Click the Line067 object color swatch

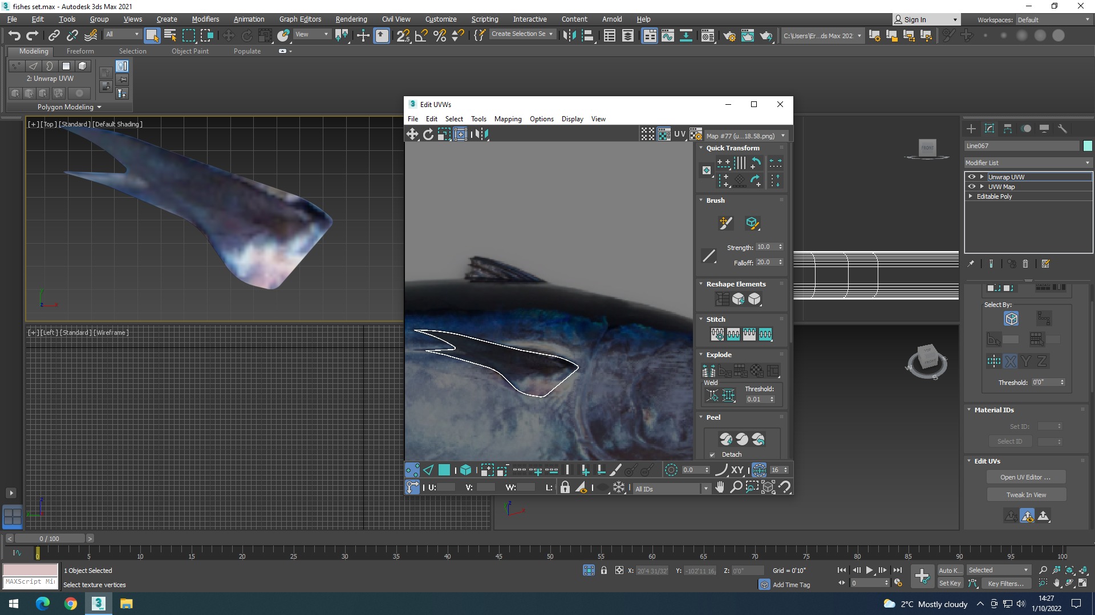[x=1088, y=146]
